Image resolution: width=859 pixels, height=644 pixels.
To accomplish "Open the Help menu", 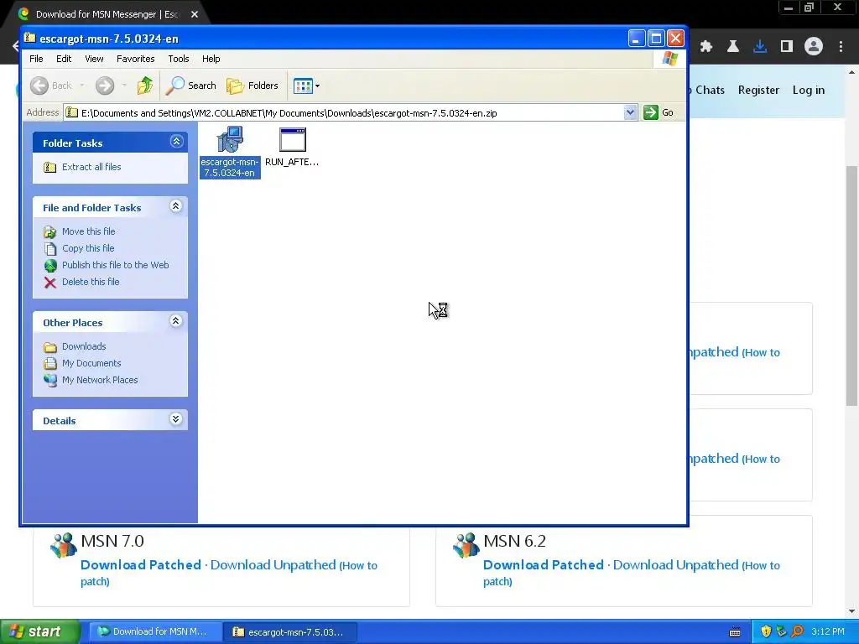I will pos(211,59).
